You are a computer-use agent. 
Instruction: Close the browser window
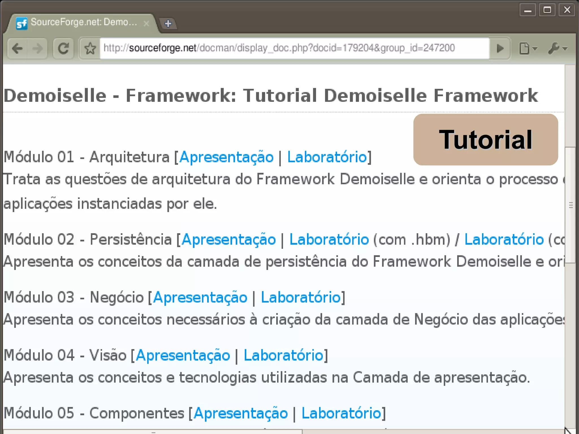click(x=567, y=10)
